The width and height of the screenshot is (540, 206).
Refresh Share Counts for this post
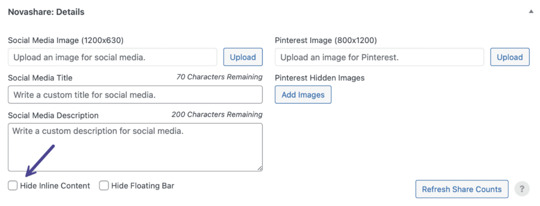coord(462,189)
